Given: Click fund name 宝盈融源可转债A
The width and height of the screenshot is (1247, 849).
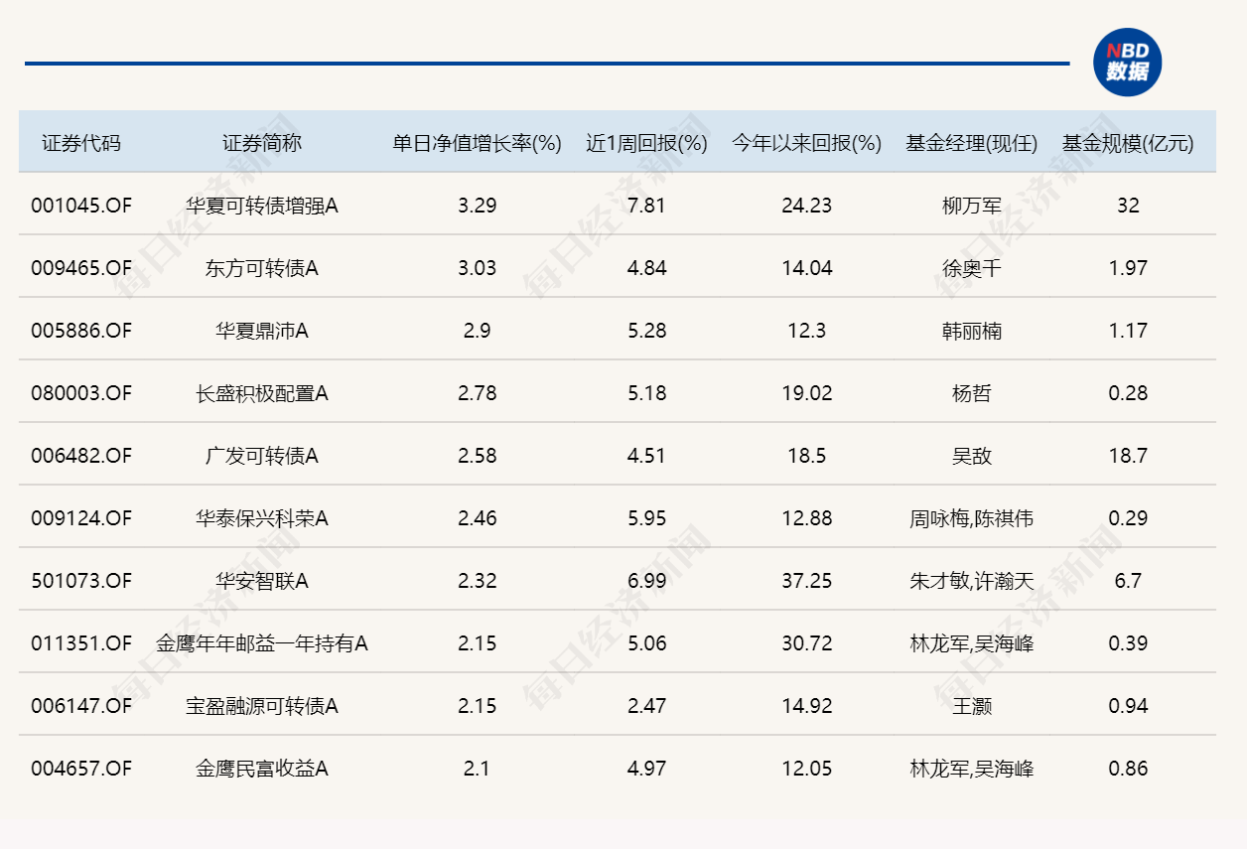Looking at the screenshot, I should pyautogui.click(x=262, y=706).
